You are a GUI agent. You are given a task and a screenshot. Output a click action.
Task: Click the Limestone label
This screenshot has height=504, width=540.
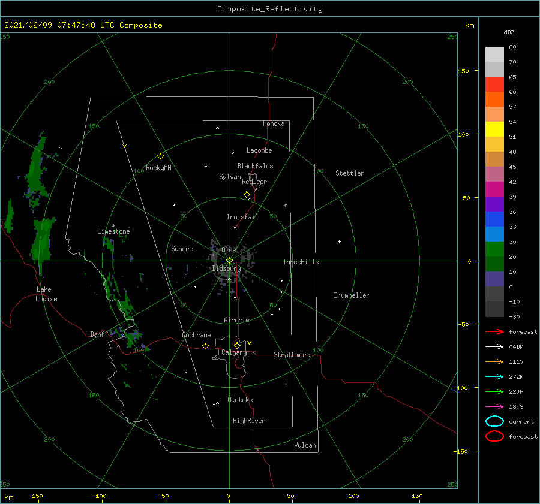tap(113, 231)
